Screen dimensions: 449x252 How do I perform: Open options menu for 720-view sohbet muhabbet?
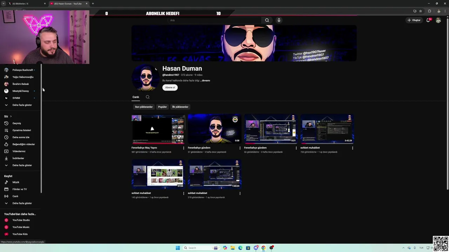pos(353,148)
